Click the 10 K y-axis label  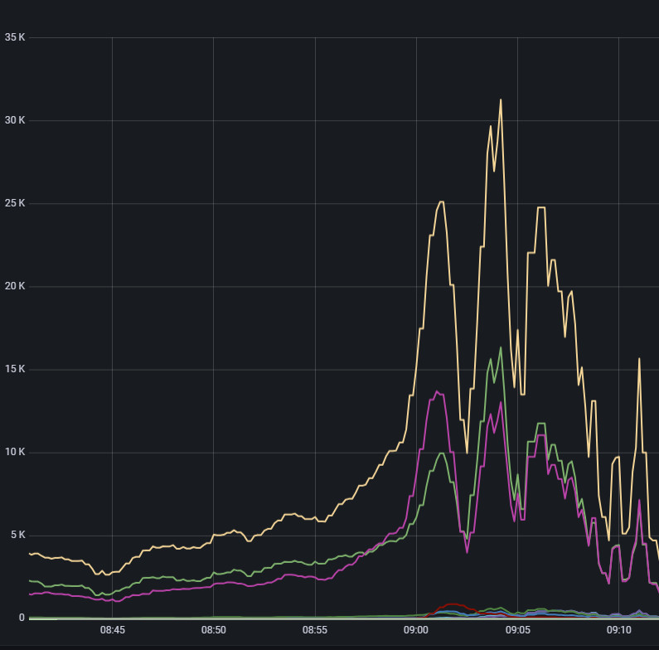point(15,452)
